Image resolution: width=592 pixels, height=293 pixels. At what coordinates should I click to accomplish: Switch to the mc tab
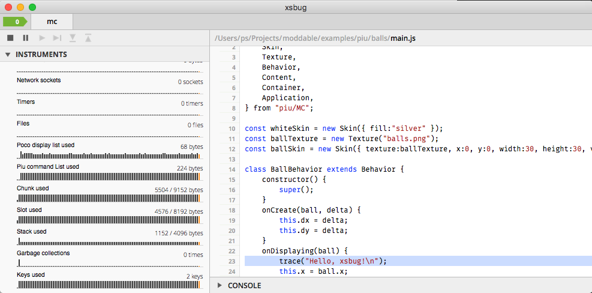click(52, 22)
